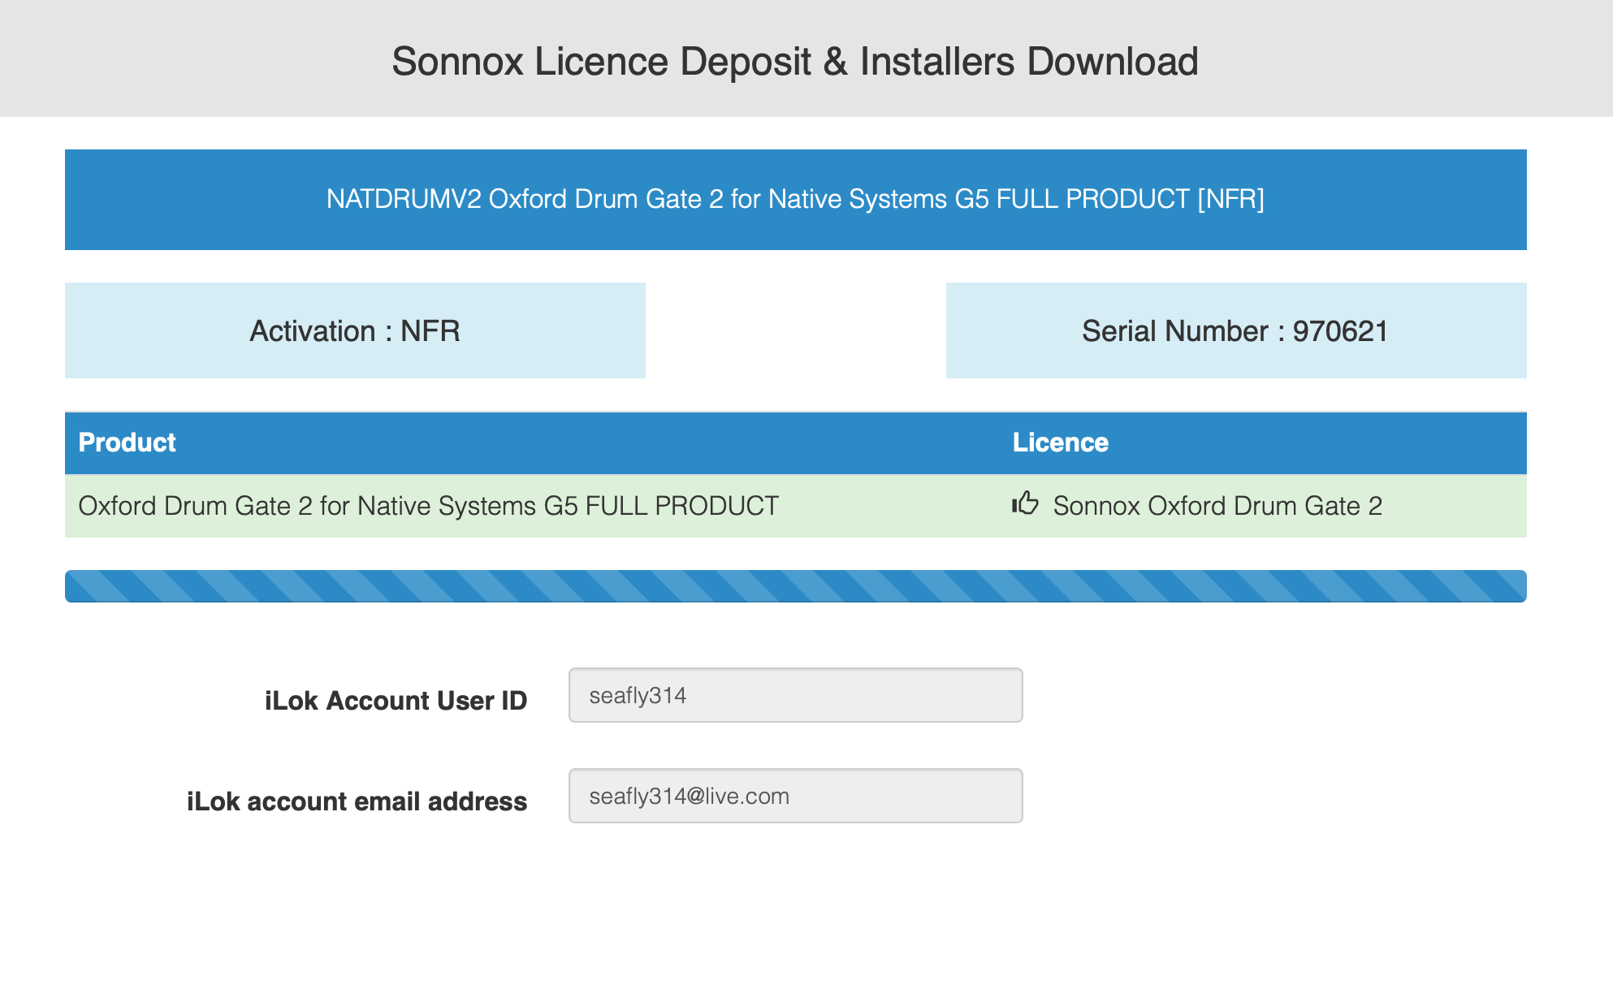The width and height of the screenshot is (1613, 989).
Task: Click 'Installers Download' in page heading
Action: point(1028,62)
